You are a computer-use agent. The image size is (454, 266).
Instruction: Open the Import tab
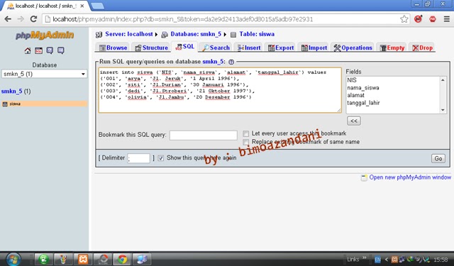[314, 48]
